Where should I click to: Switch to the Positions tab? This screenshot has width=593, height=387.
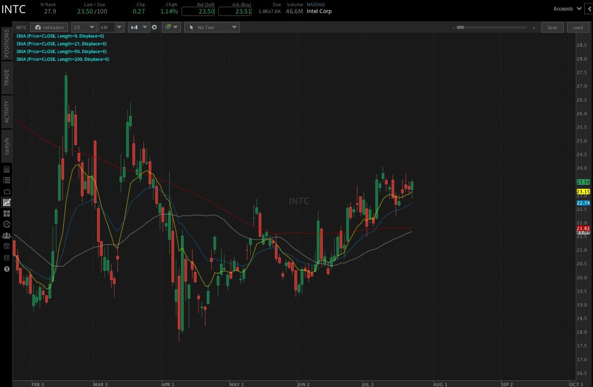(x=7, y=43)
